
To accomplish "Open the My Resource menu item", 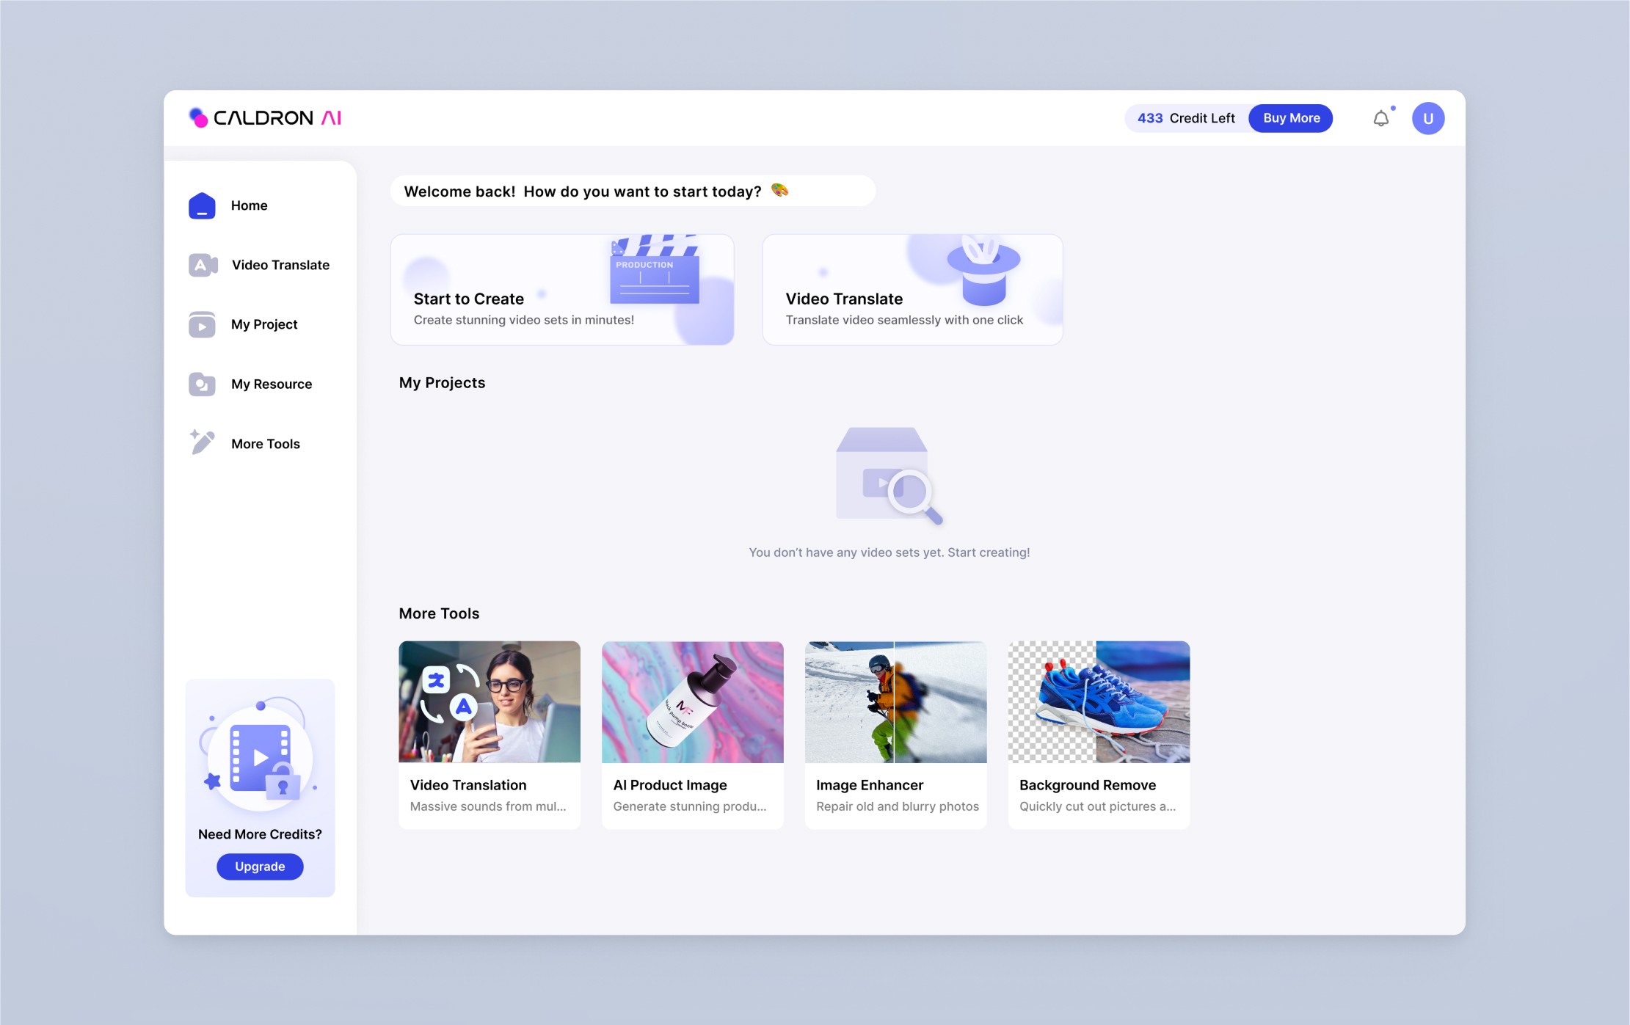I will point(272,384).
